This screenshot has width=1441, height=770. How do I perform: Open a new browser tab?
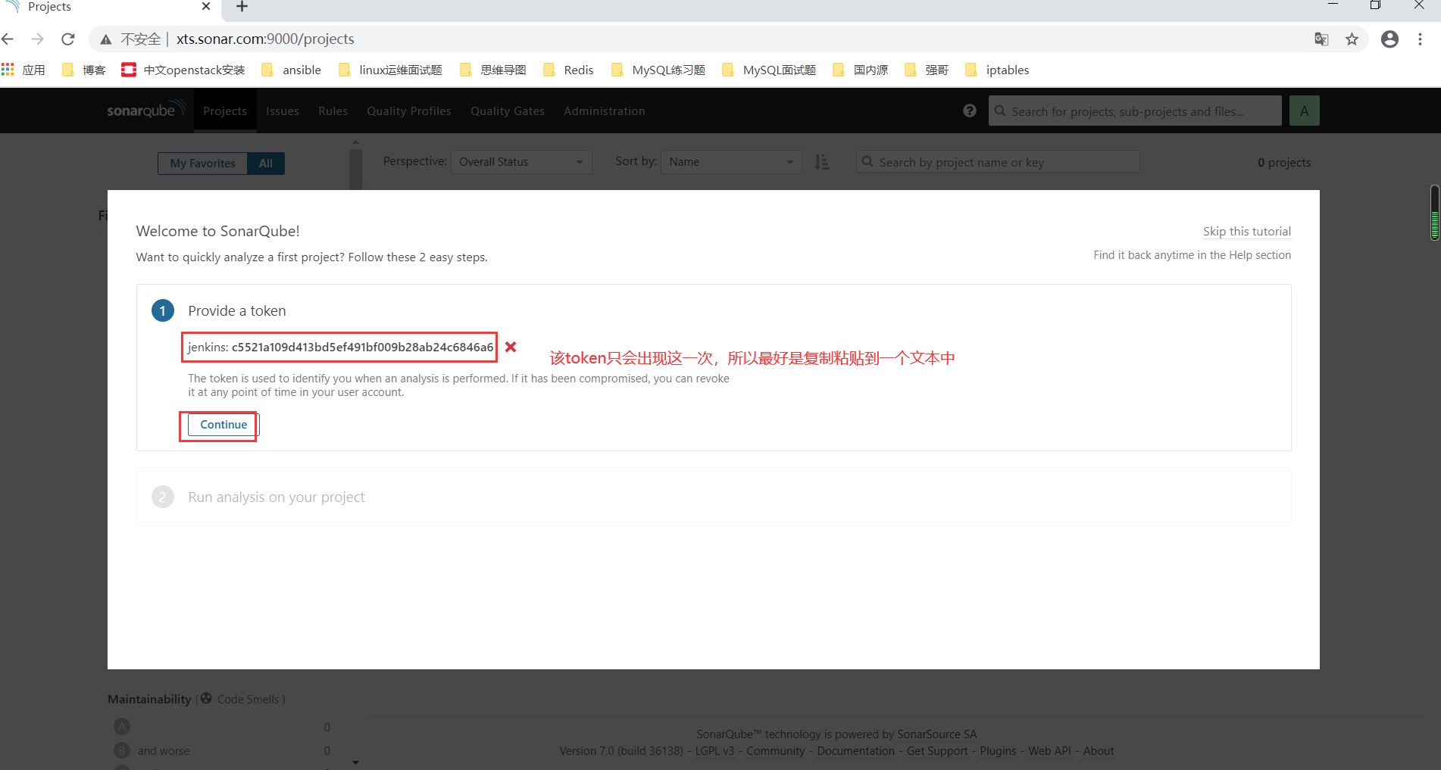242,7
